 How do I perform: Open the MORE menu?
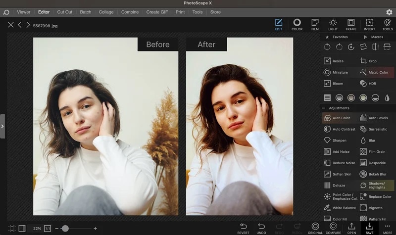388,229
